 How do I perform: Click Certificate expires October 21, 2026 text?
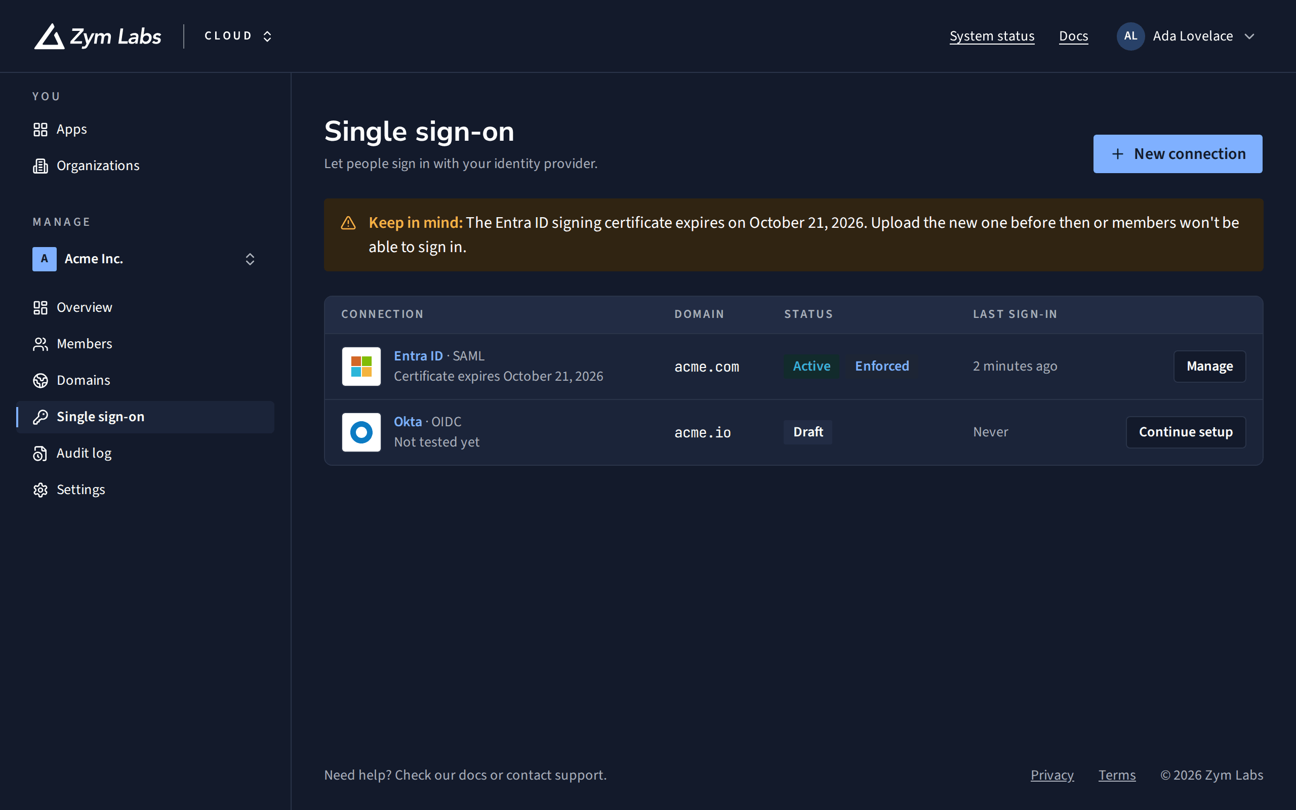click(x=499, y=376)
